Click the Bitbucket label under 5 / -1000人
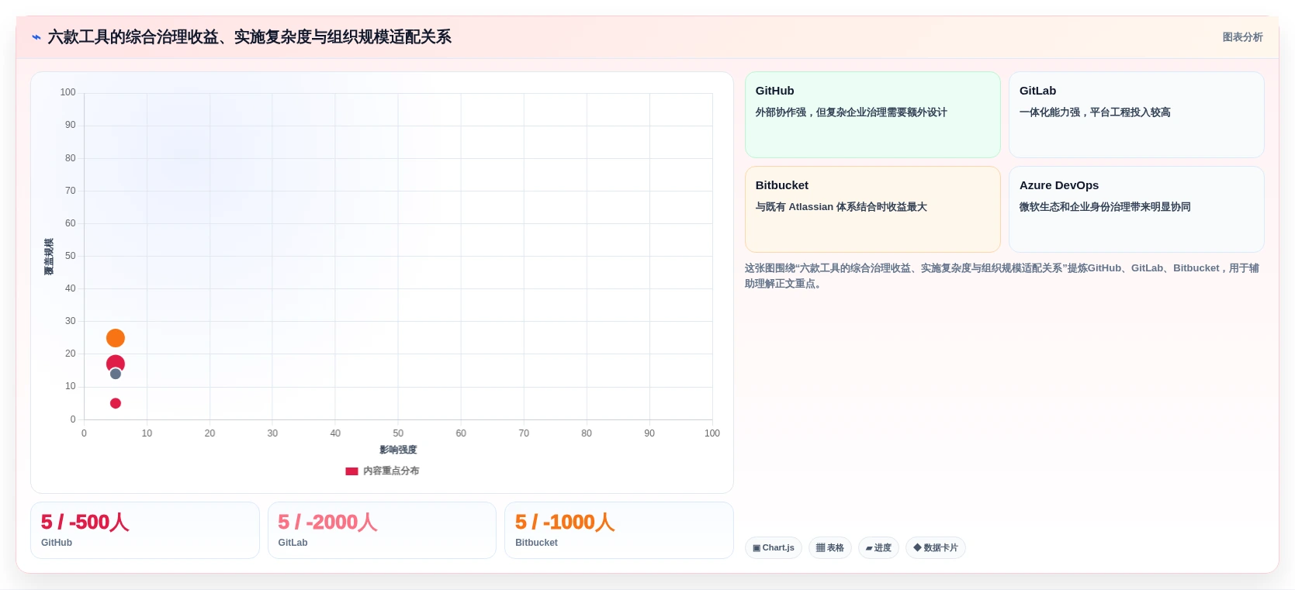This screenshot has height=590, width=1295. pyautogui.click(x=536, y=543)
